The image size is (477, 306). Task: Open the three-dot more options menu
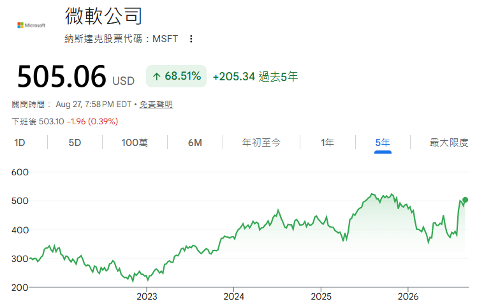191,39
